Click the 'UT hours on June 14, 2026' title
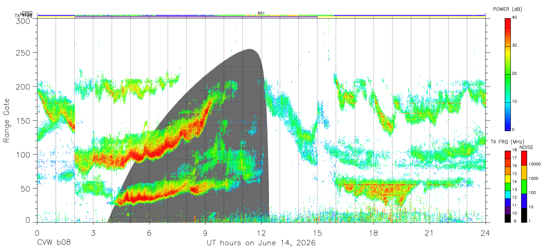 [x=261, y=243]
